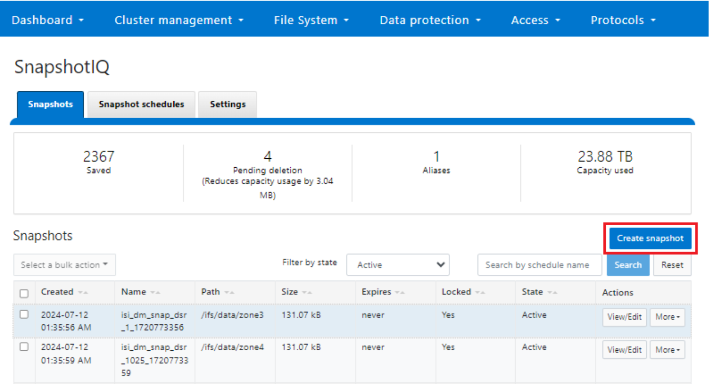Viewport: 709px width, 384px height.
Task: Open the Dashboard menu
Action: click(x=47, y=20)
